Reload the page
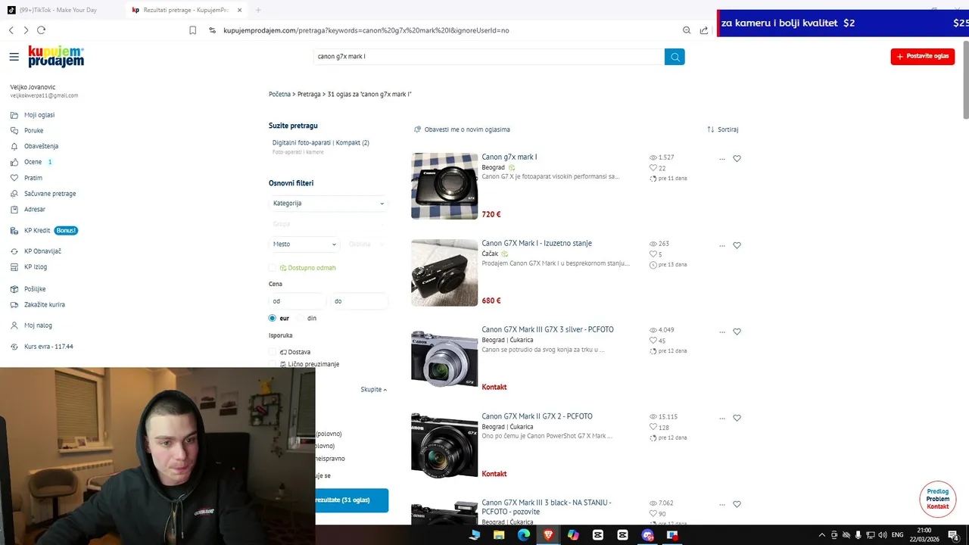 [x=41, y=30]
